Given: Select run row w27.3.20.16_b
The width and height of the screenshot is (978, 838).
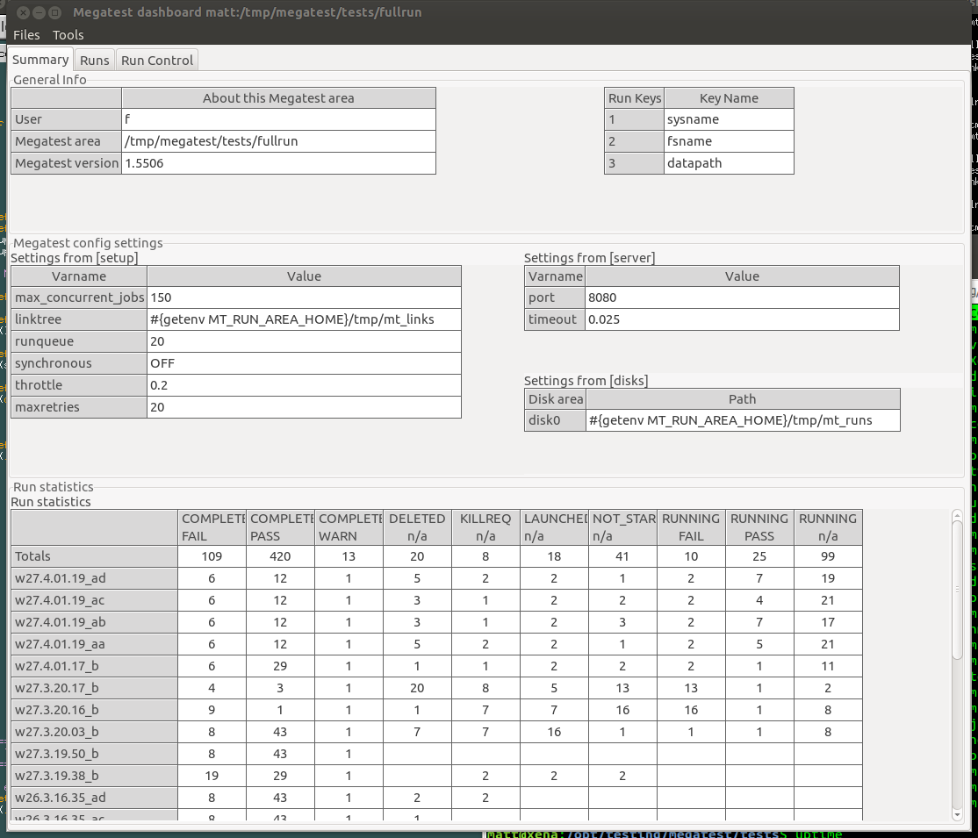Looking at the screenshot, I should [94, 710].
